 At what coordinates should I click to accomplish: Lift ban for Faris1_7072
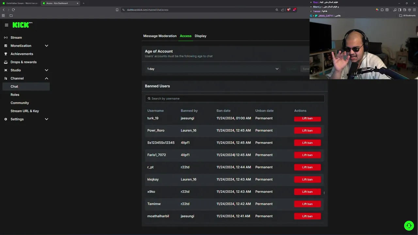coord(307,155)
